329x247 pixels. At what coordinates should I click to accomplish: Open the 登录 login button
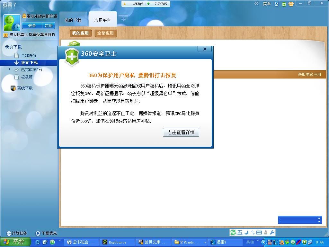(32, 25)
